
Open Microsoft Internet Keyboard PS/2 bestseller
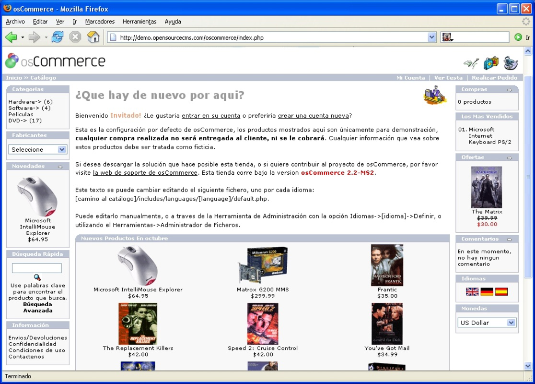tap(489, 136)
